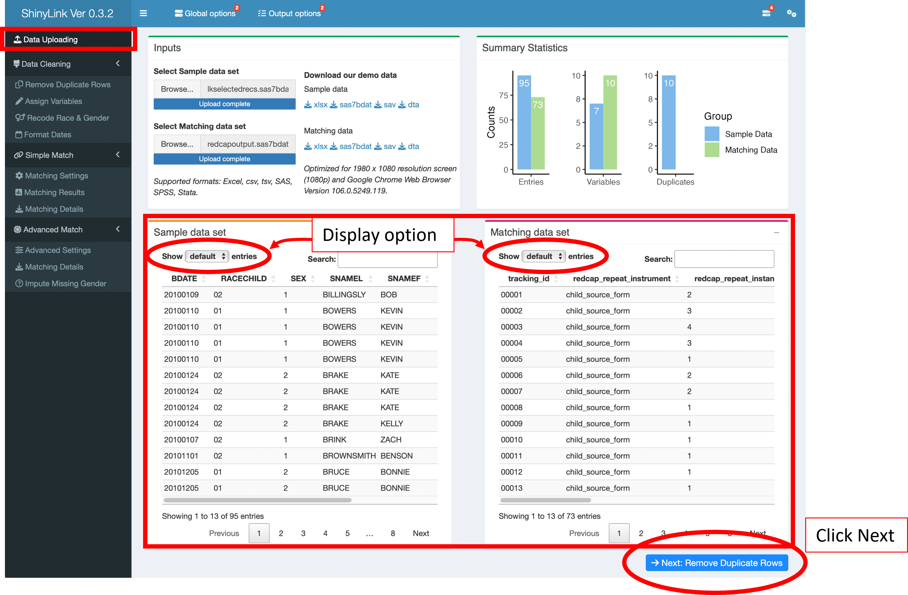Screen dimensions: 908x595
Task: Select Data Uploading in sidebar
Action: [68, 40]
